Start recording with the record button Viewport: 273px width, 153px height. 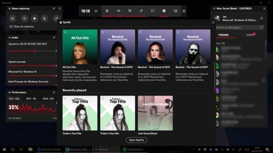[35, 18]
